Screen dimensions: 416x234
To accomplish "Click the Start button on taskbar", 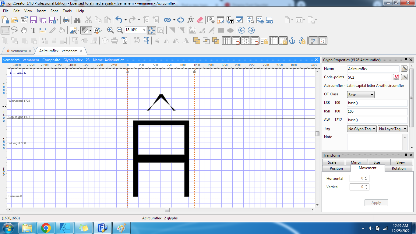I will pyautogui.click(x=8, y=228).
